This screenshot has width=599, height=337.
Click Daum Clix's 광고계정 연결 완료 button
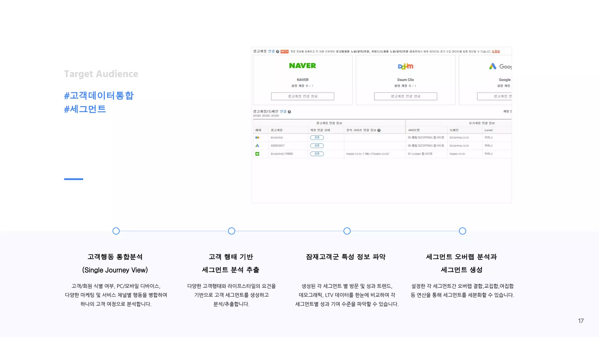pos(406,96)
